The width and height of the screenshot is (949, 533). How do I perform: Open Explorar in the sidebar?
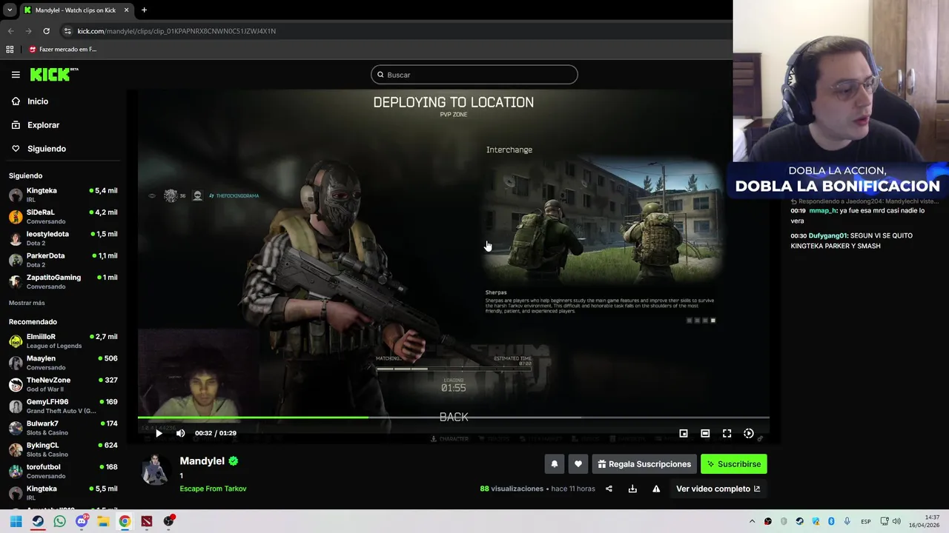click(43, 125)
